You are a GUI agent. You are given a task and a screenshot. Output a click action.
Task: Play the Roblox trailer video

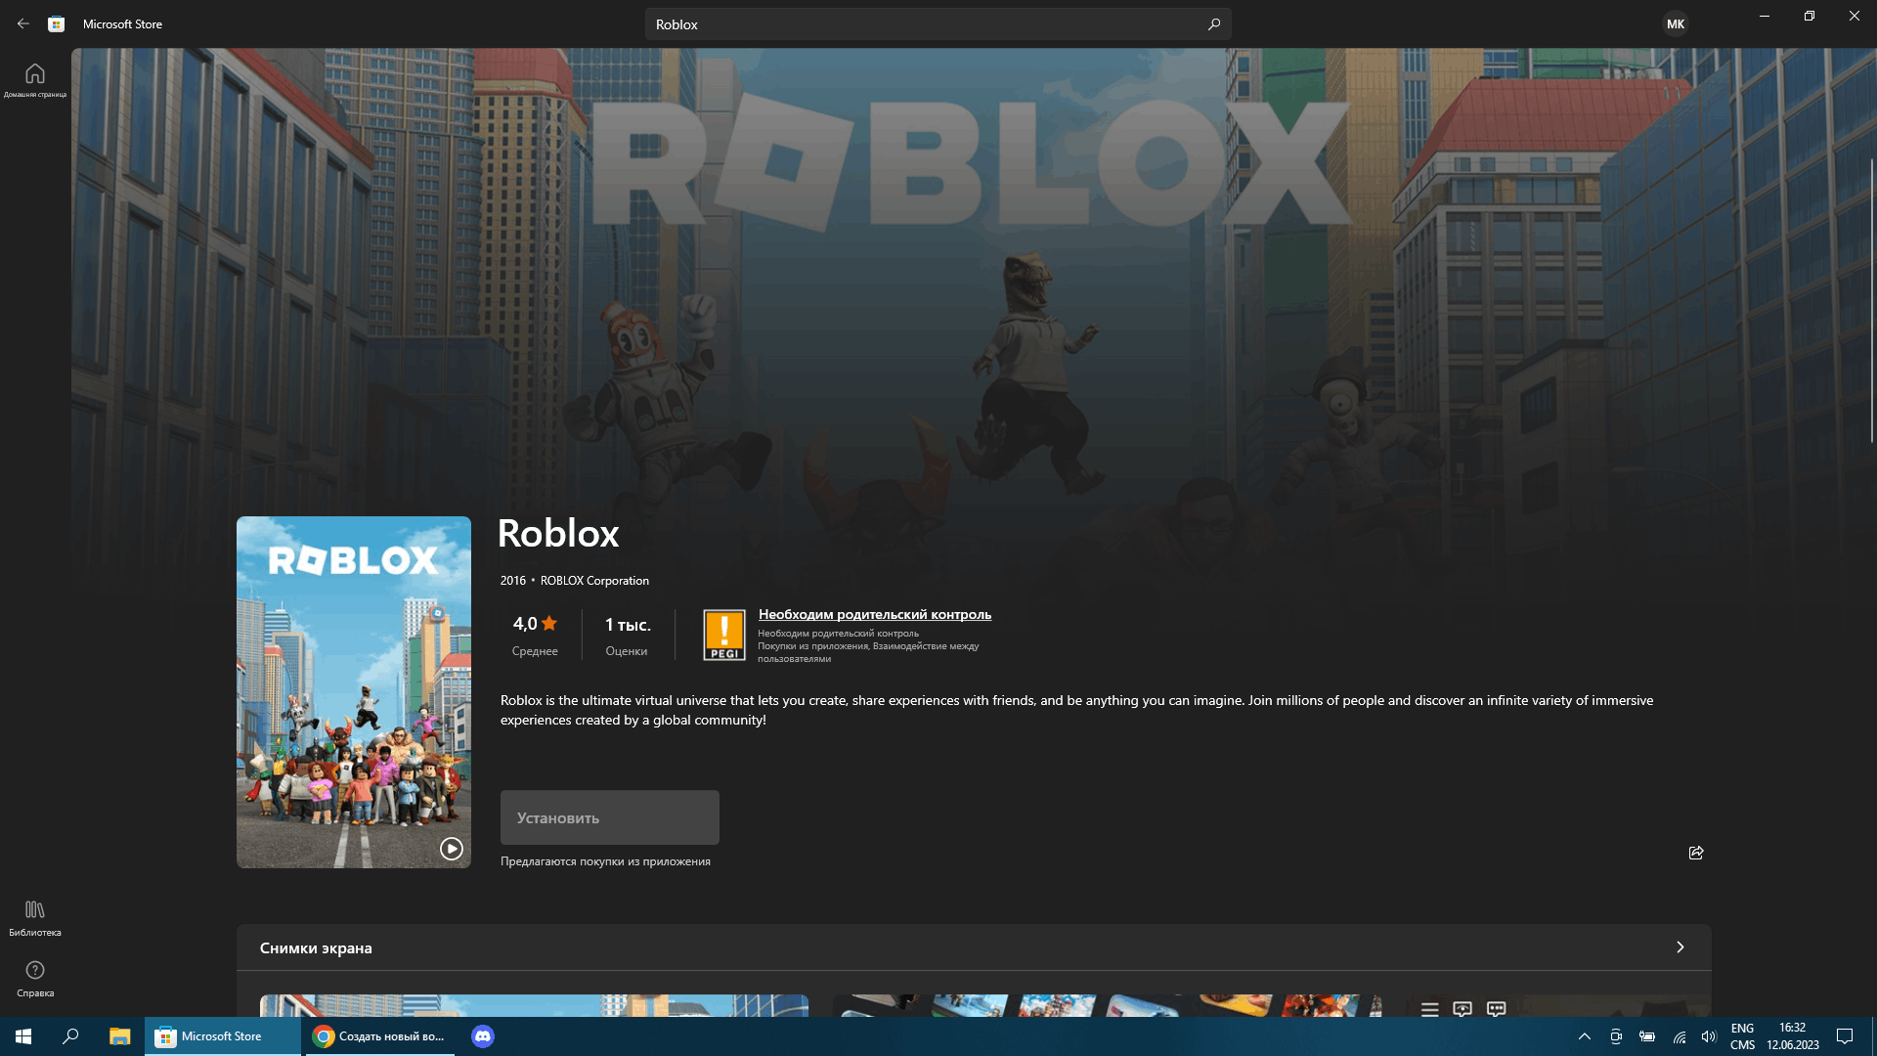point(451,849)
